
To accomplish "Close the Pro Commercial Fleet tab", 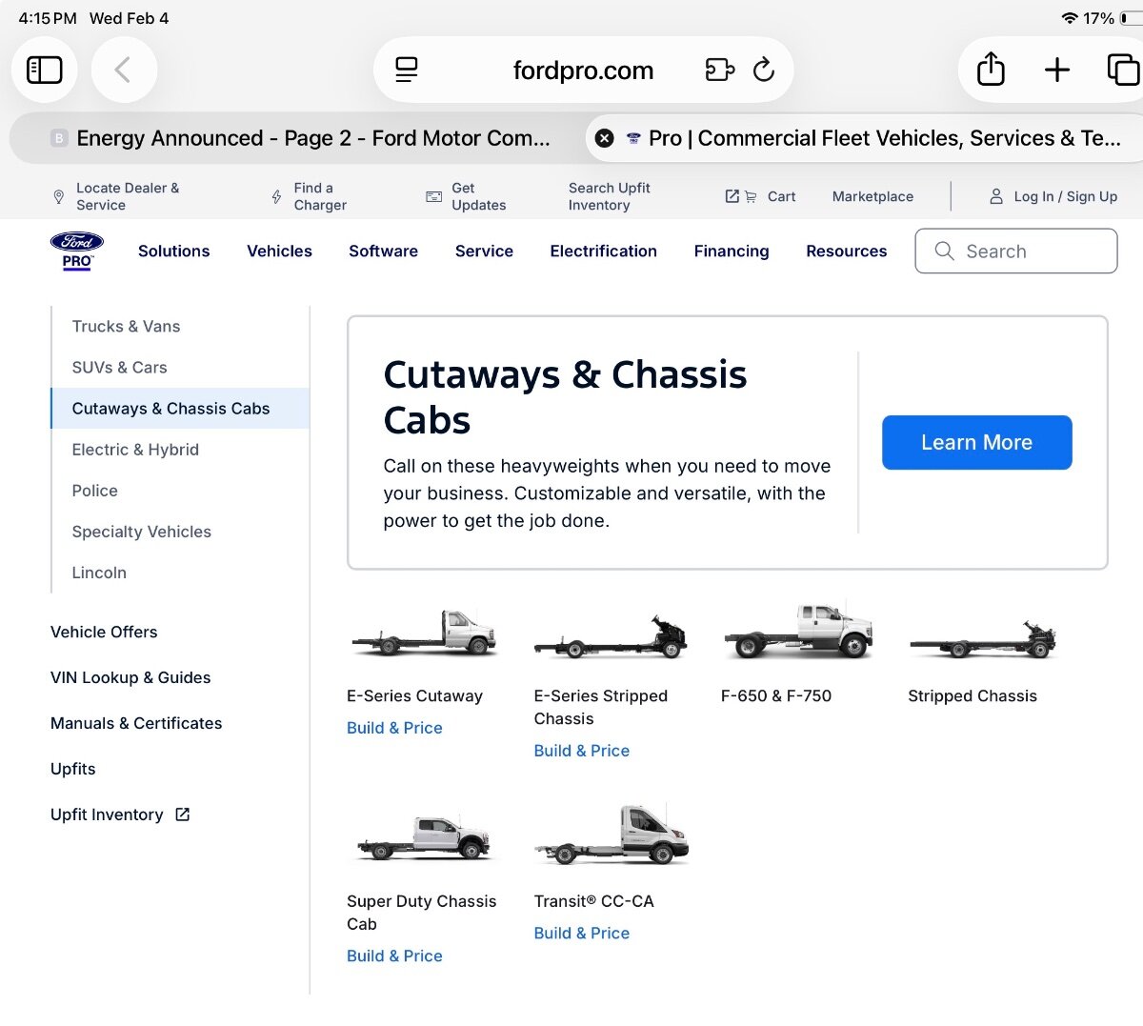I will tap(604, 138).
